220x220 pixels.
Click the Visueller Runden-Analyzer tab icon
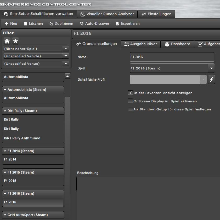83,14
